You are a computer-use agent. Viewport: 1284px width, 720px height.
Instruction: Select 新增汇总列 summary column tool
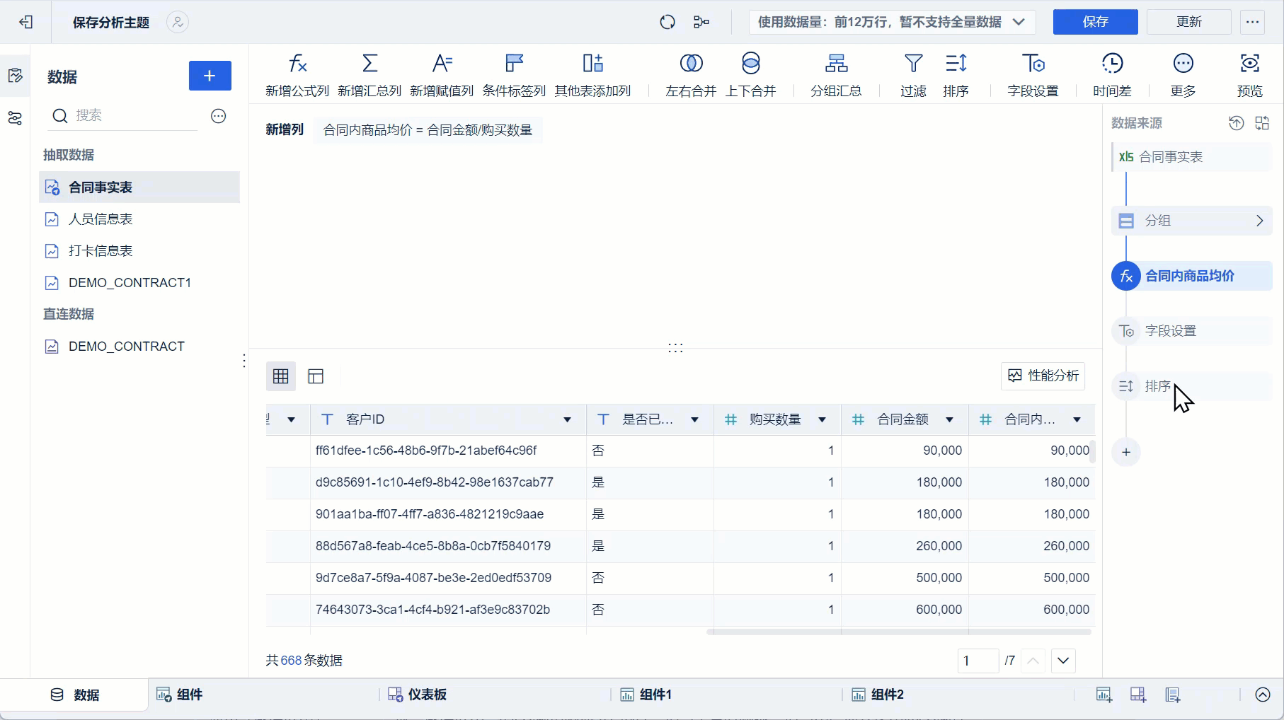(x=369, y=75)
